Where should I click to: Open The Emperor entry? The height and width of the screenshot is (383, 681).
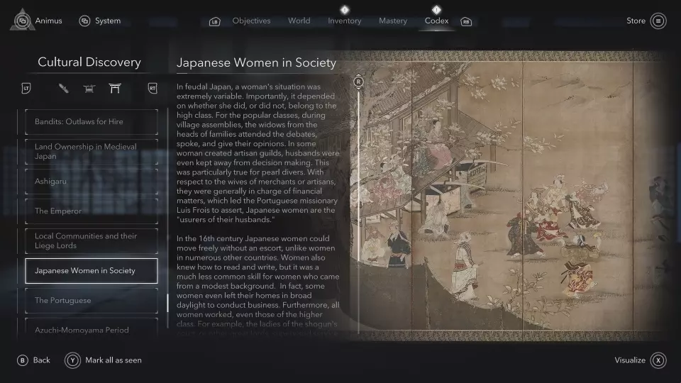(92, 211)
